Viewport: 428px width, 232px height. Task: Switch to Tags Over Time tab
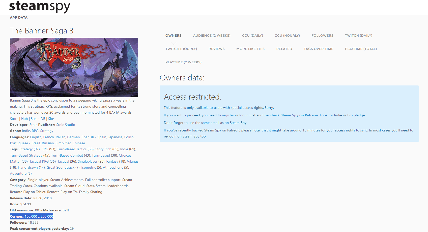[x=318, y=49]
